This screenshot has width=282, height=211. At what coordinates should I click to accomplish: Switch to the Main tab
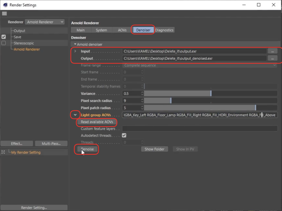click(80, 30)
